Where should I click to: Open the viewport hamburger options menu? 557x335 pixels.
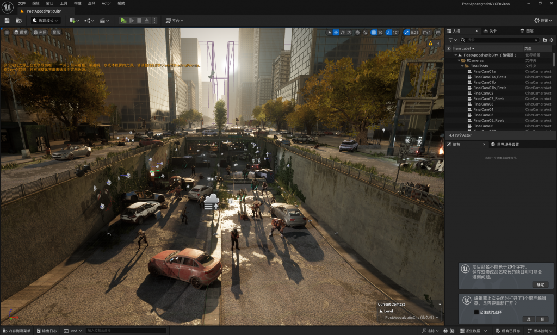pyautogui.click(x=7, y=32)
